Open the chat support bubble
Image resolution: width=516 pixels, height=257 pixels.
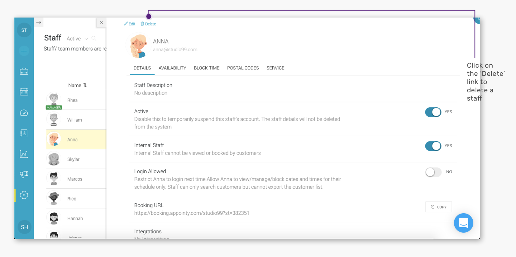(464, 223)
